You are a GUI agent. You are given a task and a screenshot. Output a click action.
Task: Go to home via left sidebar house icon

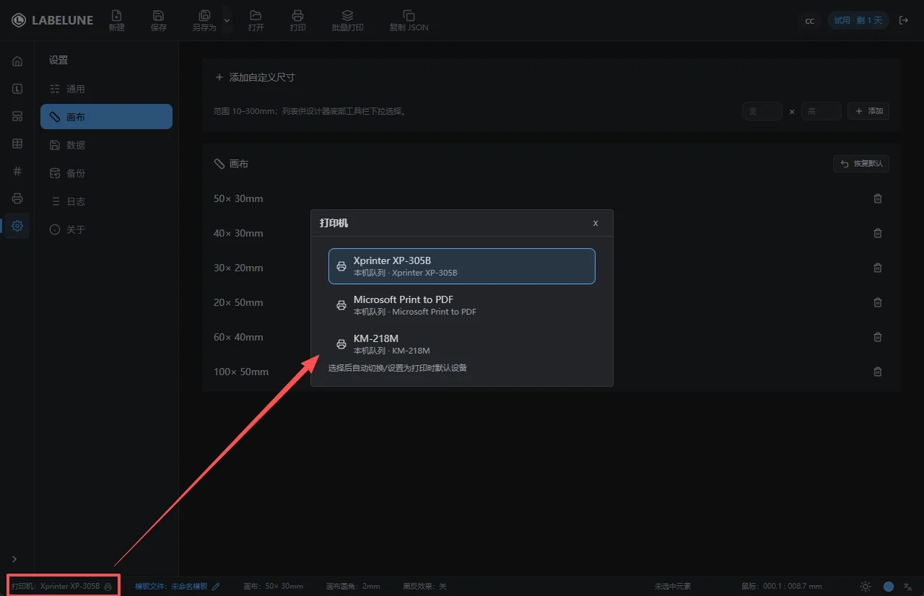(x=17, y=61)
